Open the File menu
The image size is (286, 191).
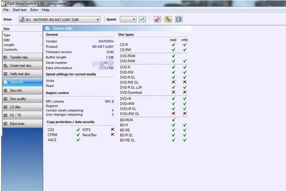tap(6, 10)
